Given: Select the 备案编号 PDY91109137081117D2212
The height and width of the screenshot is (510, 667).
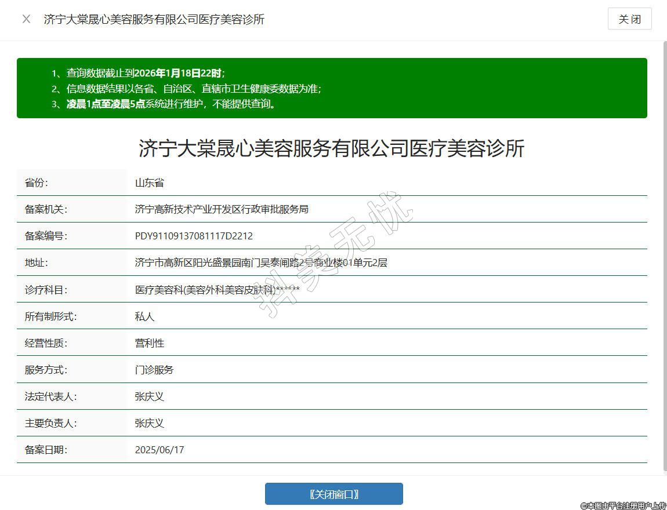Looking at the screenshot, I should pyautogui.click(x=194, y=236).
